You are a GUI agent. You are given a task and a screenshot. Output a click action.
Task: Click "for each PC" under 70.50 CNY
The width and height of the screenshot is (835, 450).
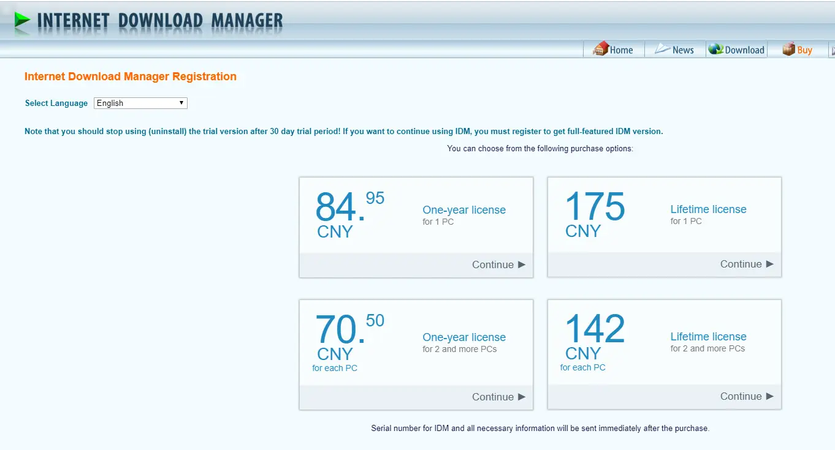coord(335,368)
